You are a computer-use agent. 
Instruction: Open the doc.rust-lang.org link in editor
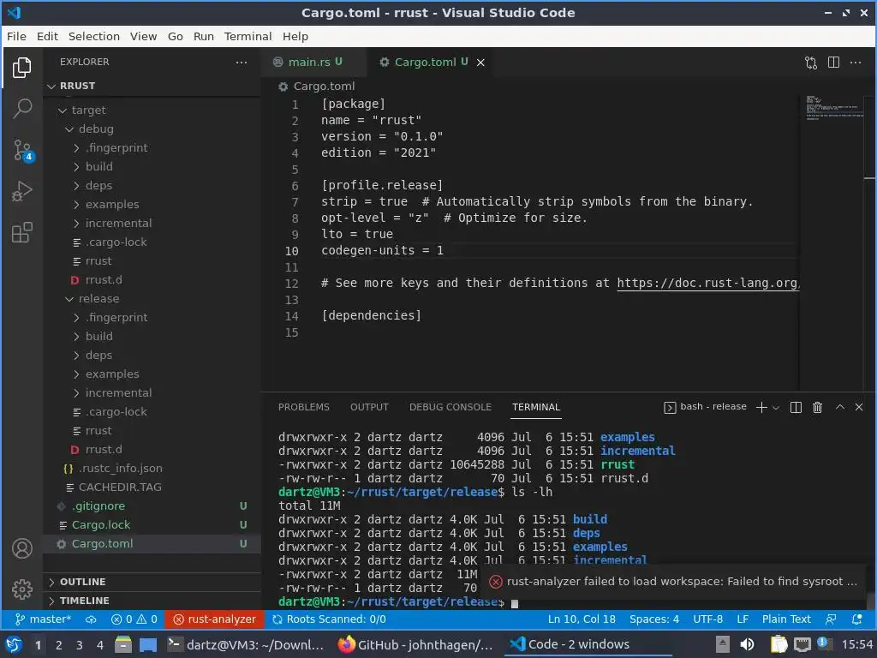point(708,283)
